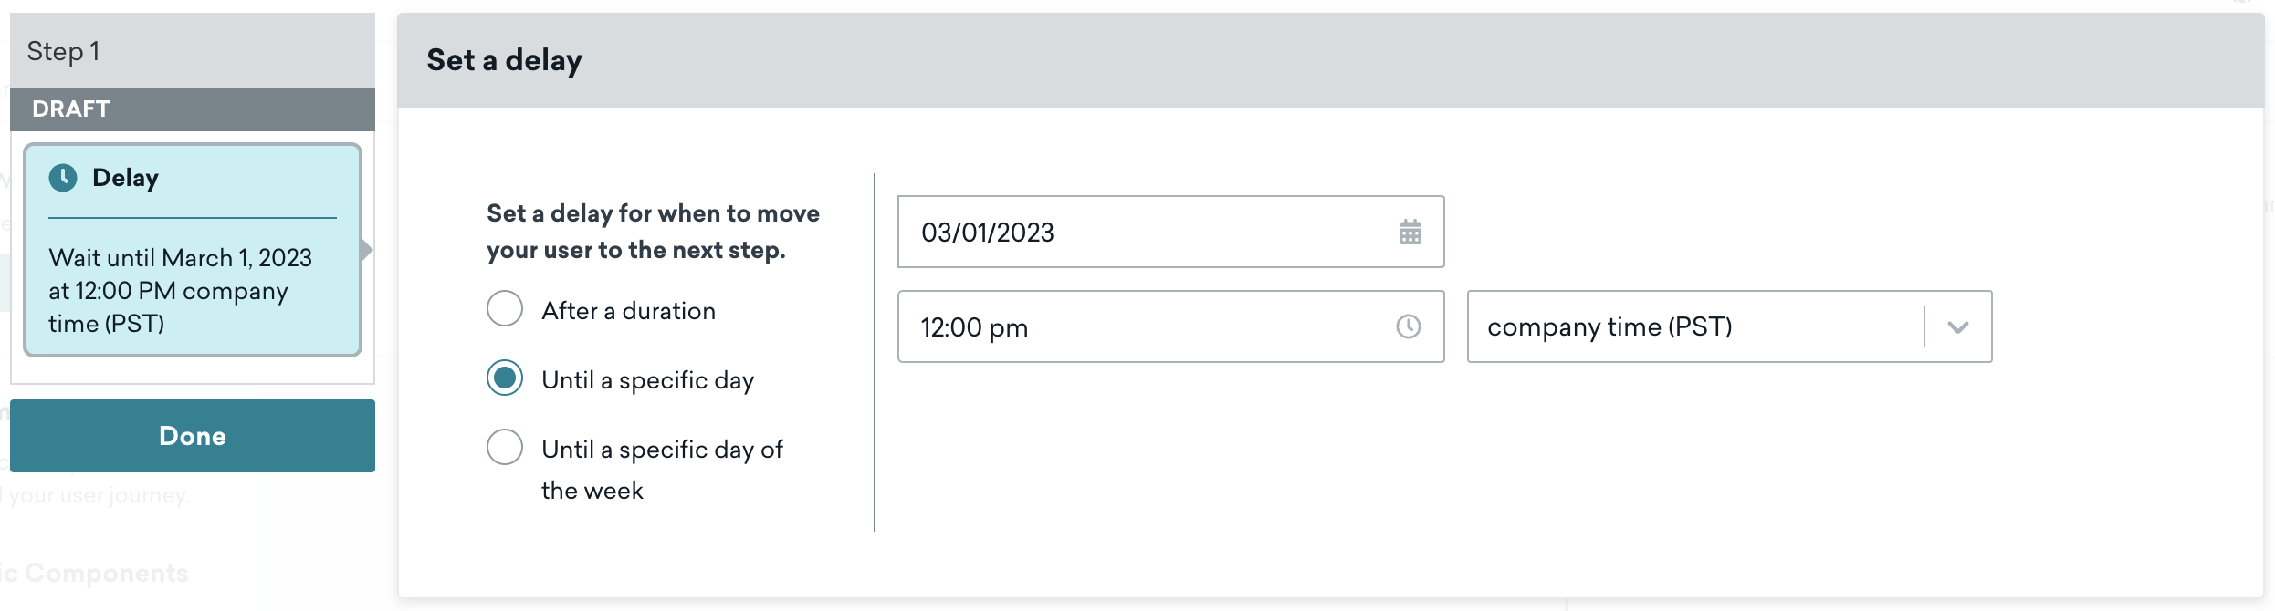Screen dimensions: 2275x611
Task: Open the company time (PST) combo box
Action: click(x=1700, y=326)
